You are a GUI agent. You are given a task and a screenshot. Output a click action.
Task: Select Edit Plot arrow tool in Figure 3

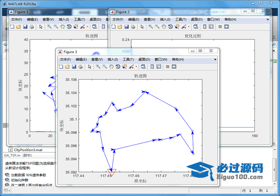pyautogui.click(x=90, y=67)
